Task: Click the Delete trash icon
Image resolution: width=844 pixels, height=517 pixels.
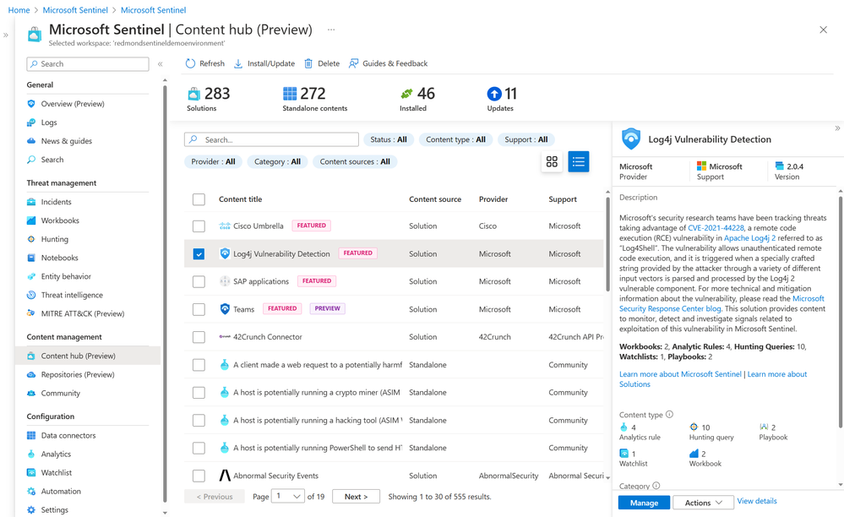Action: 309,63
